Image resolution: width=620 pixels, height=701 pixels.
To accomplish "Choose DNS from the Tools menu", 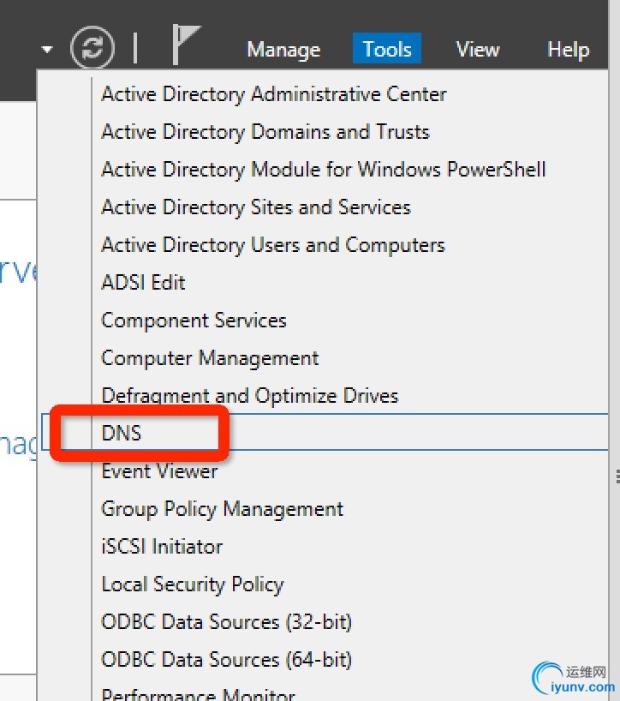I will 325,432.
